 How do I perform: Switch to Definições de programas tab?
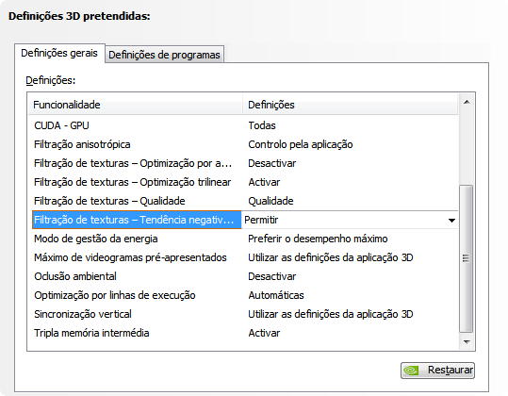164,55
